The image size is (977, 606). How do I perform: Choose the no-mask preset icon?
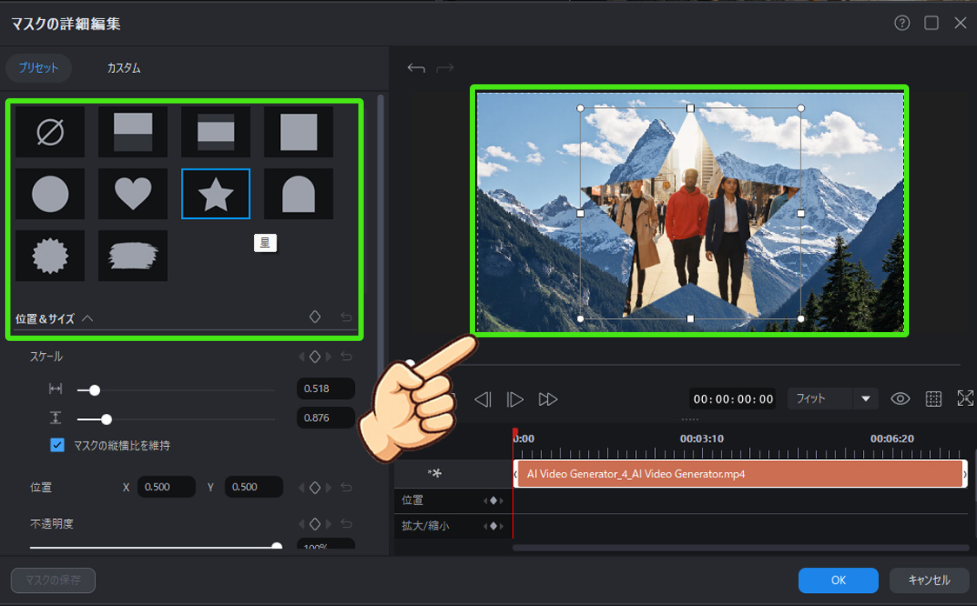50,132
